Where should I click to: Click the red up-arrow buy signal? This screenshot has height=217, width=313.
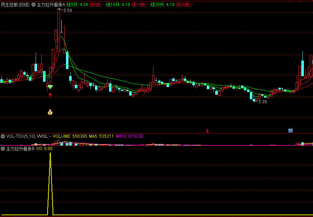[50, 95]
